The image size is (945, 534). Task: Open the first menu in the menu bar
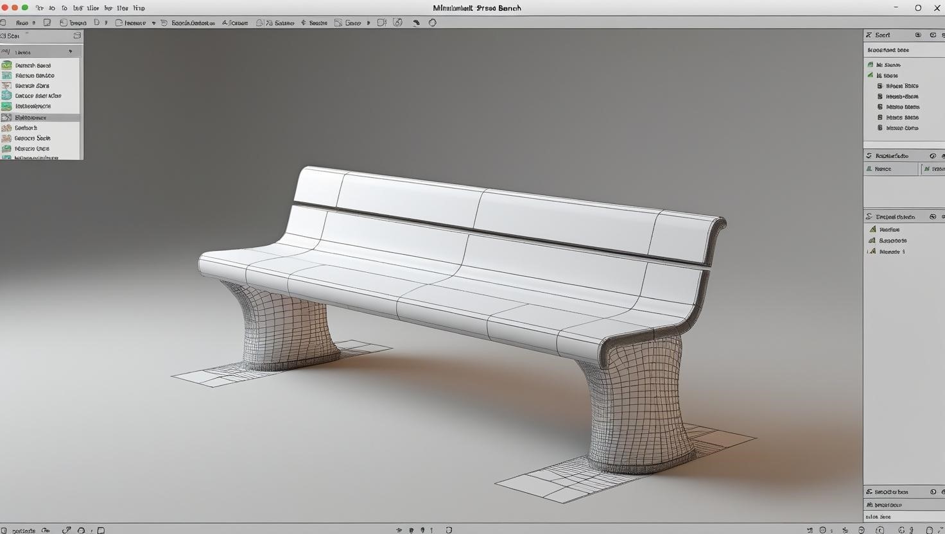(40, 8)
